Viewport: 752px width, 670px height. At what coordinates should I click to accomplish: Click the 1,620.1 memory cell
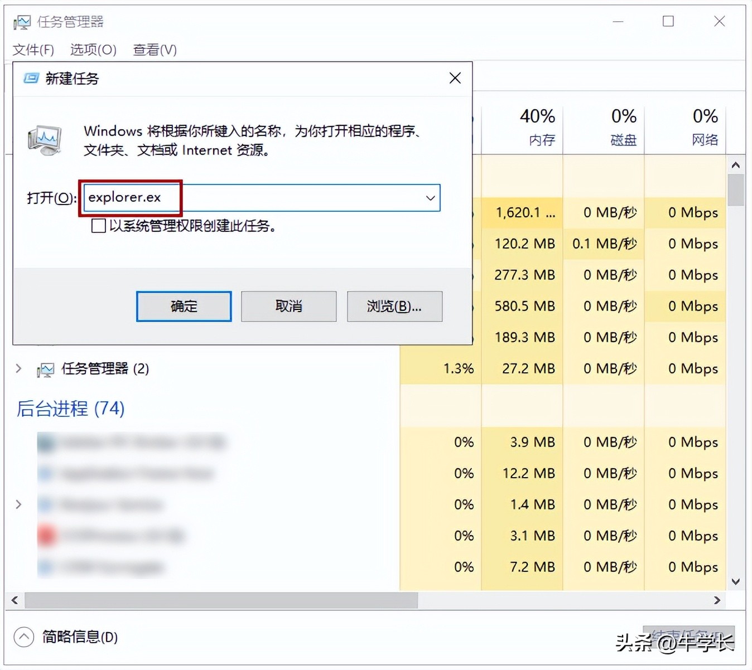(522, 212)
